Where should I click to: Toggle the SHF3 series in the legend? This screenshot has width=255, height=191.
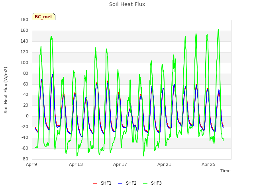click(x=152, y=183)
